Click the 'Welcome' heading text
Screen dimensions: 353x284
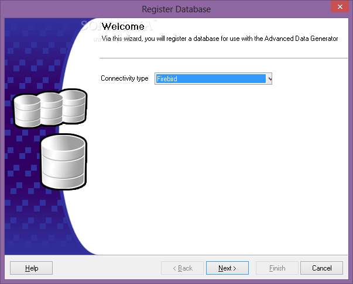pos(123,26)
